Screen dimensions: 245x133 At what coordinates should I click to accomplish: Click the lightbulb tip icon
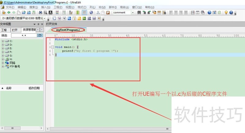click(226, 13)
